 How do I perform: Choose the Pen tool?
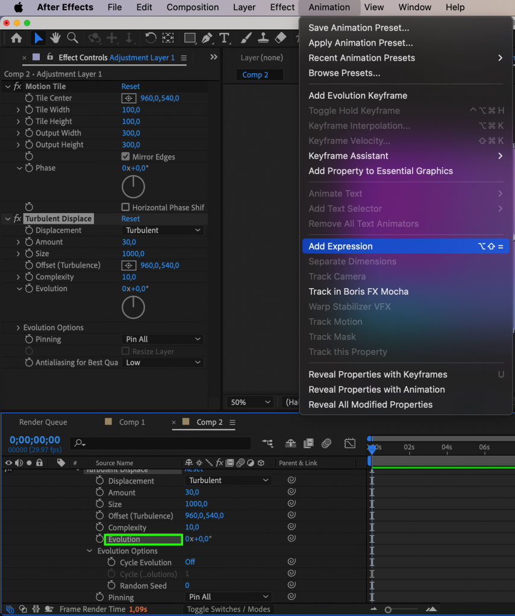coord(208,37)
